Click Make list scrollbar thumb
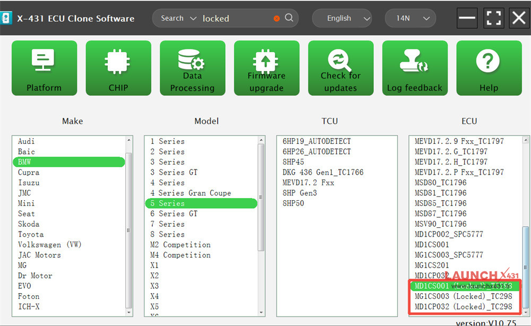Screen dimensions: 531x326 [129, 230]
